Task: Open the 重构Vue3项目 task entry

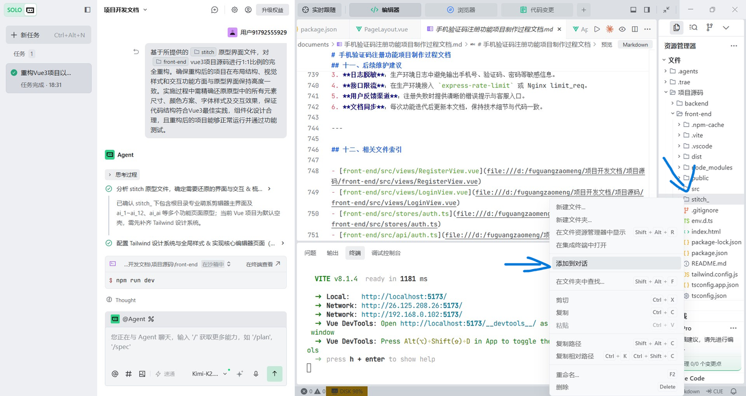Action: (x=48, y=78)
